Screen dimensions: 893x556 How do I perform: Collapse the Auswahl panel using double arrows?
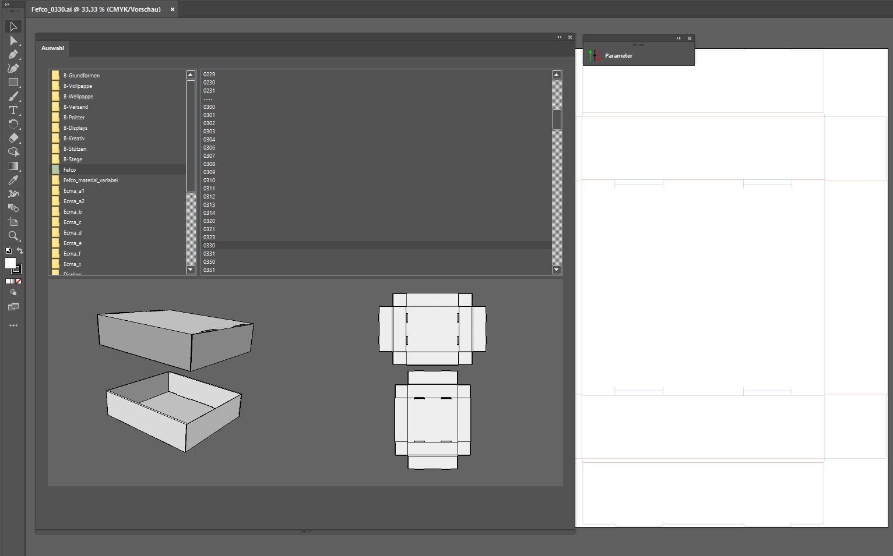click(x=559, y=37)
